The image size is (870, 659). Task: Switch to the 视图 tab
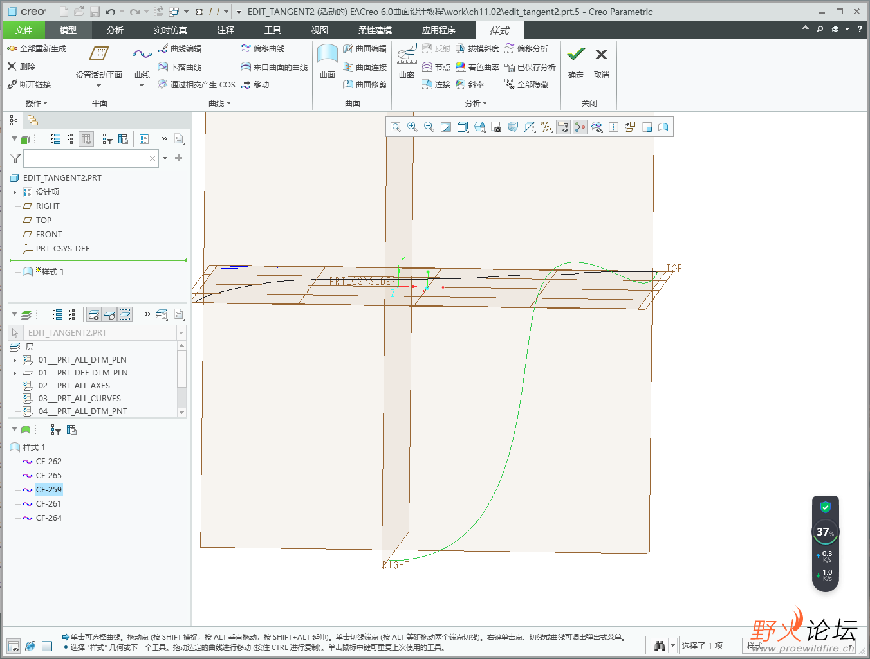pyautogui.click(x=320, y=30)
